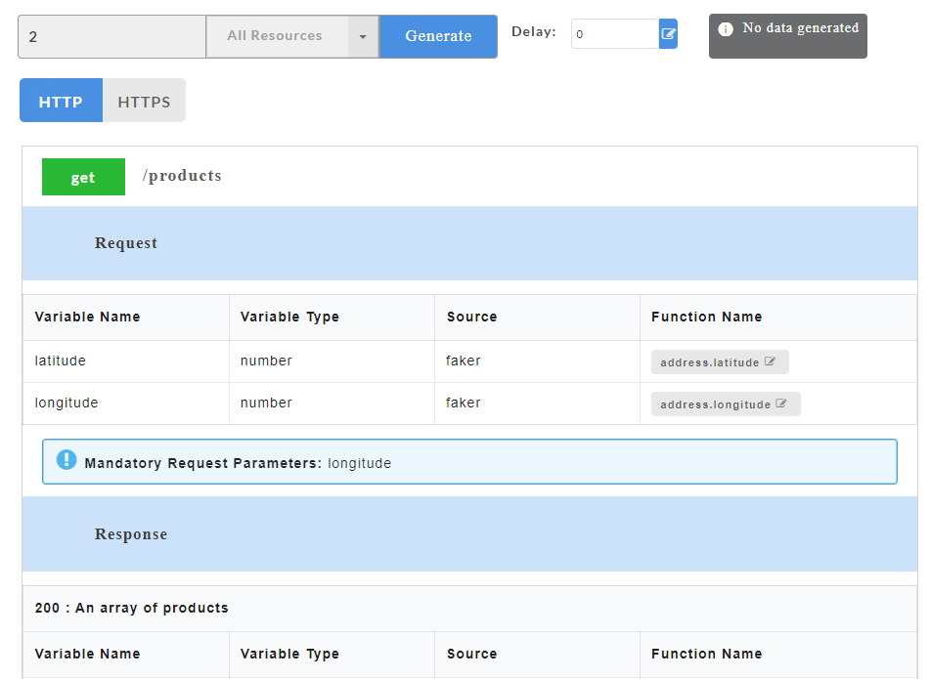This screenshot has height=679, width=930.
Task: Select the All Resources combo box
Action: click(291, 37)
